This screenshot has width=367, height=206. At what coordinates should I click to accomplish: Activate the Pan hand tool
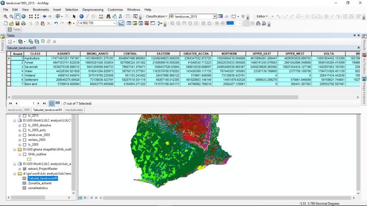[x=17, y=17]
